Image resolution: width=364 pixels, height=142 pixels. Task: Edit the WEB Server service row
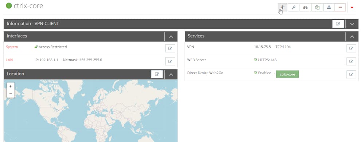[x=351, y=61]
